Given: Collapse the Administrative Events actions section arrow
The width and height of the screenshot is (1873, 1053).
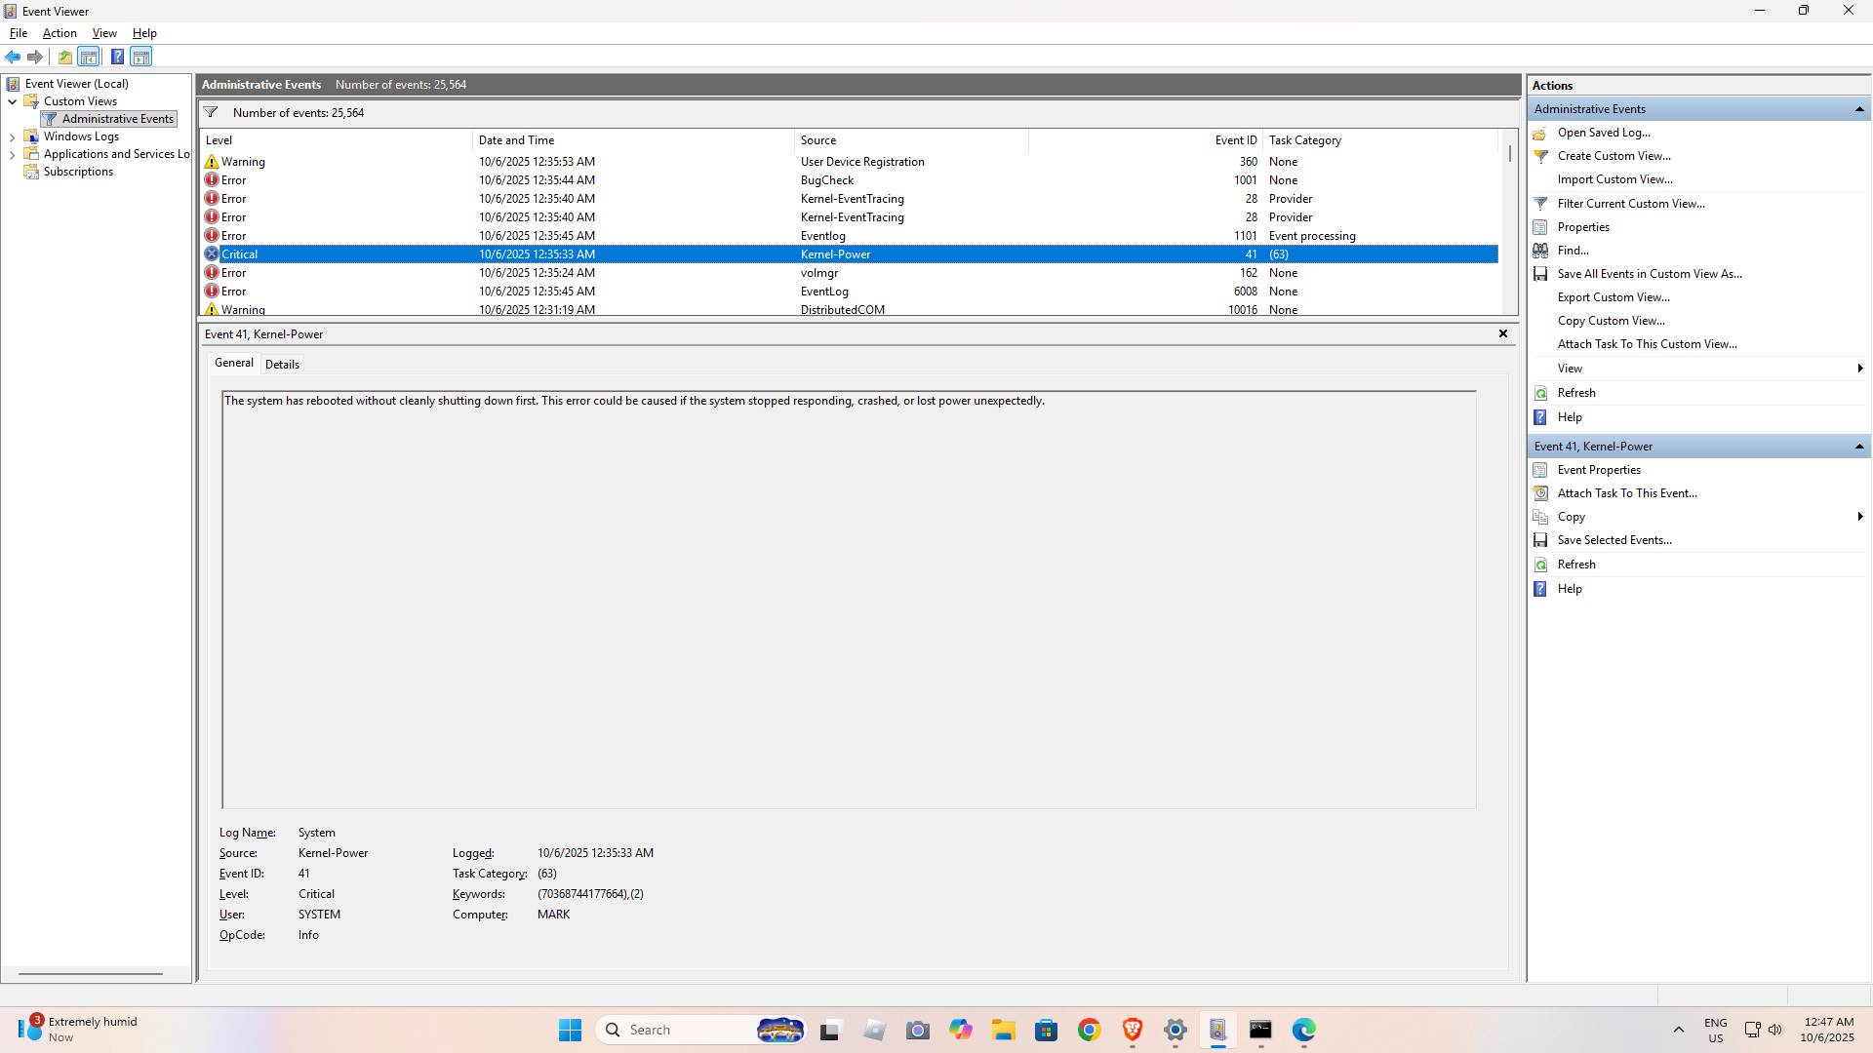Looking at the screenshot, I should click(x=1859, y=109).
